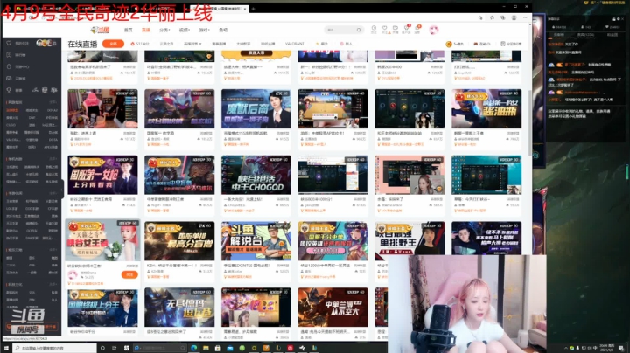The image size is (630, 353).
Task: Click the browser favorites star icon
Action: pos(492,18)
